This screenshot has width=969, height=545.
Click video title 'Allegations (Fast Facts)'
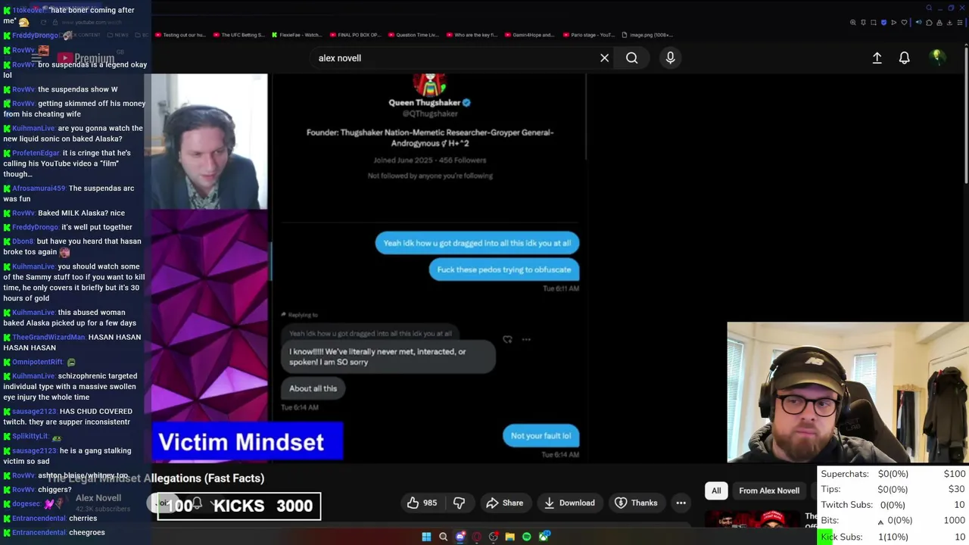(x=204, y=478)
